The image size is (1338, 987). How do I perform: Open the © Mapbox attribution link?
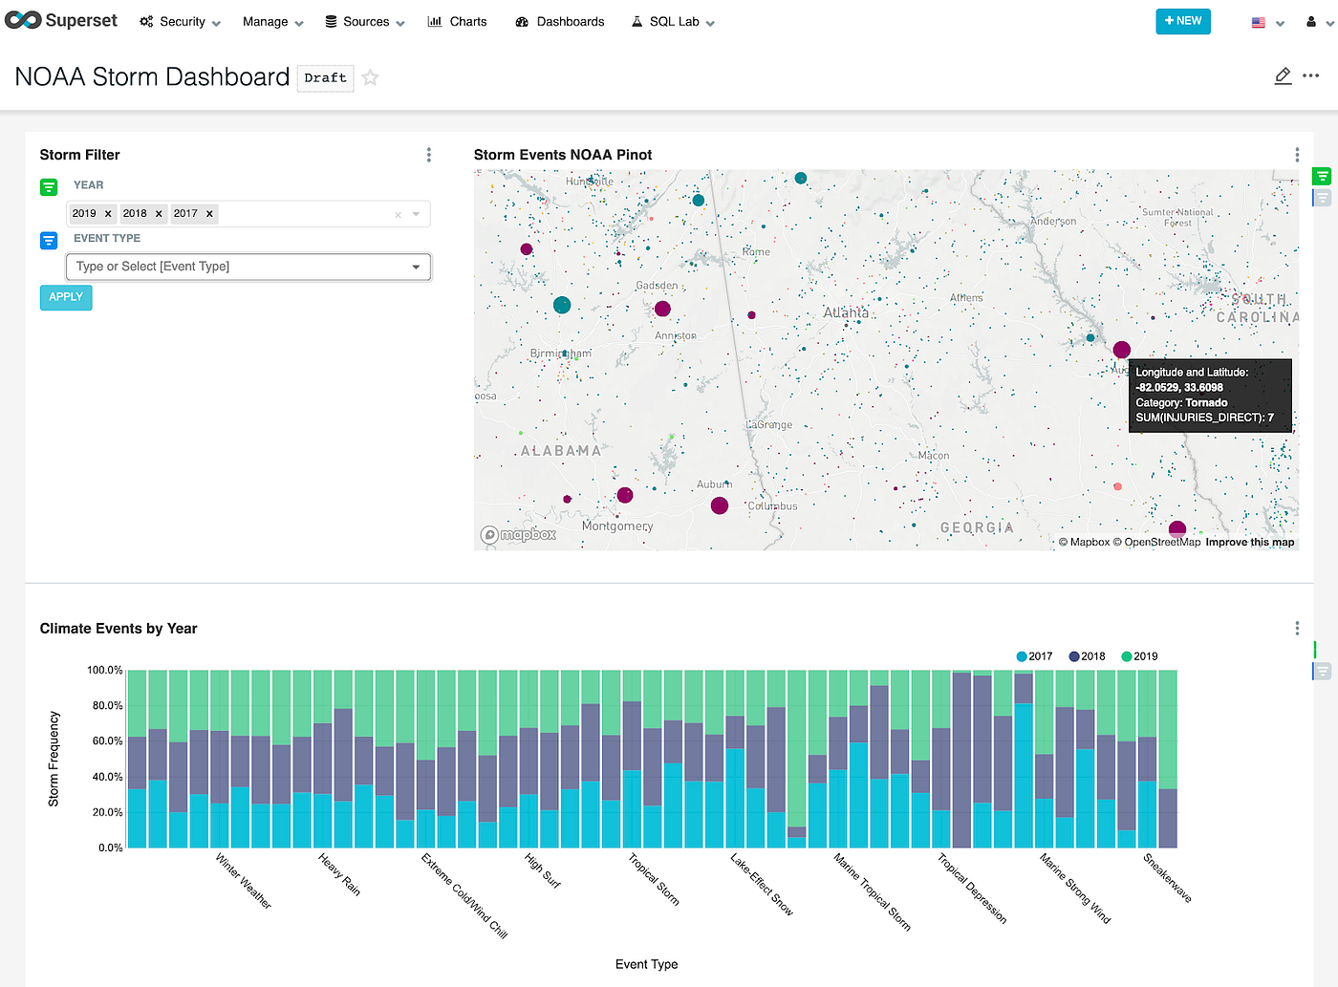tap(1084, 542)
